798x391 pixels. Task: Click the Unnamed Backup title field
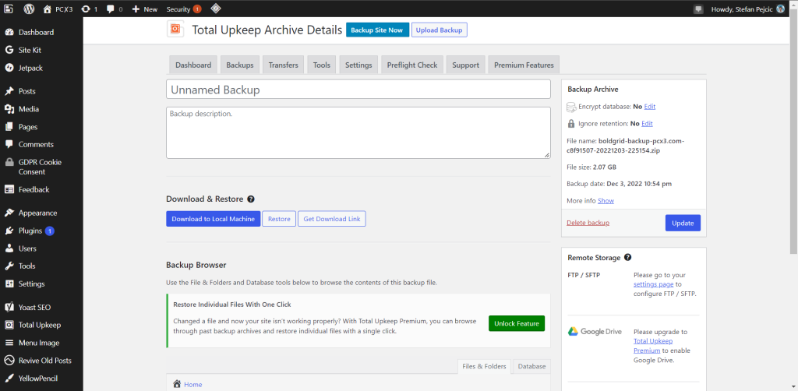358,90
